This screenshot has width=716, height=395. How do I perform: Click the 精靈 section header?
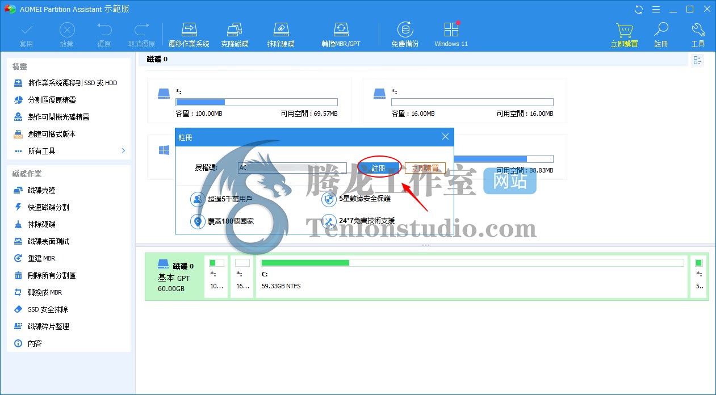coord(20,66)
